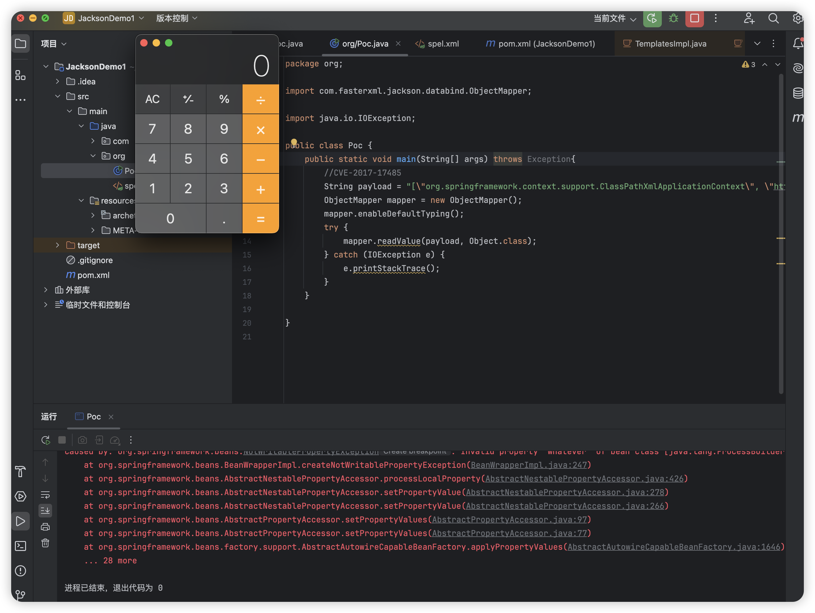Click the Run current file green button

652,18
